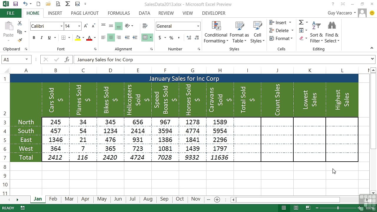Apply Percent Style format
Image resolution: width=377 pixels, height=212 pixels.
coord(171,38)
